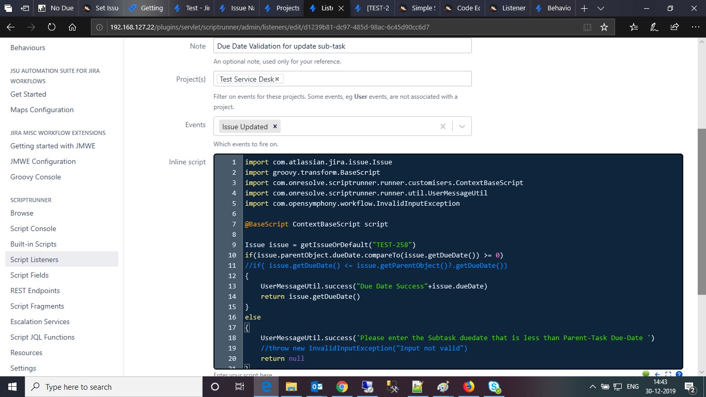Click the browser refresh icon
The height and width of the screenshot is (397, 706).
[52, 27]
